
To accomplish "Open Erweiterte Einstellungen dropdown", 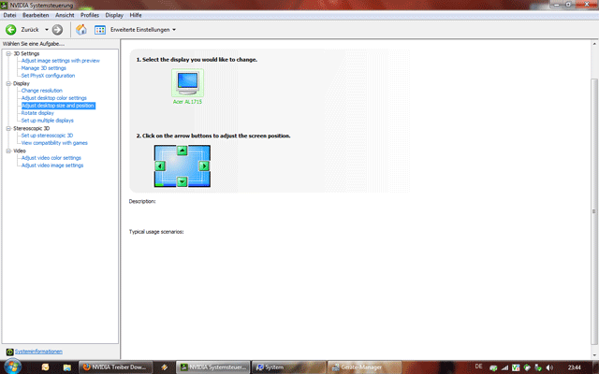I will (143, 29).
